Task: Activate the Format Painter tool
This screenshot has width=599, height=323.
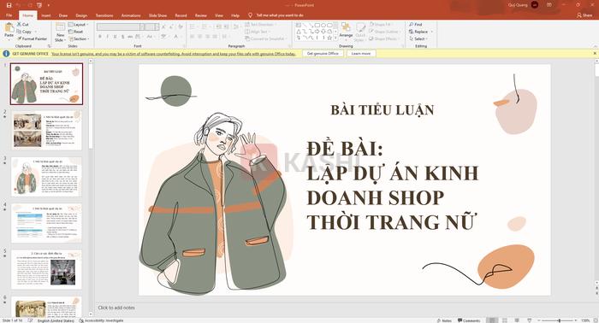Action: pos(32,38)
